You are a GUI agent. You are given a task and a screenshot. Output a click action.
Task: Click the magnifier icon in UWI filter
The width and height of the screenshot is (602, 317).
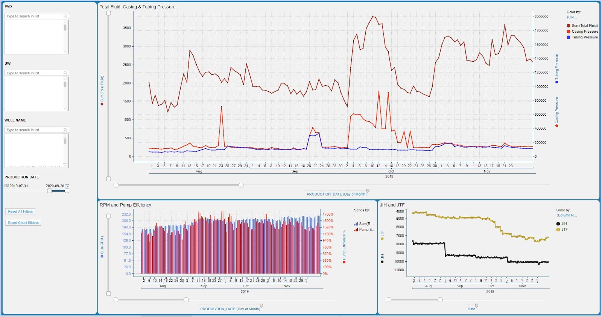pos(65,73)
